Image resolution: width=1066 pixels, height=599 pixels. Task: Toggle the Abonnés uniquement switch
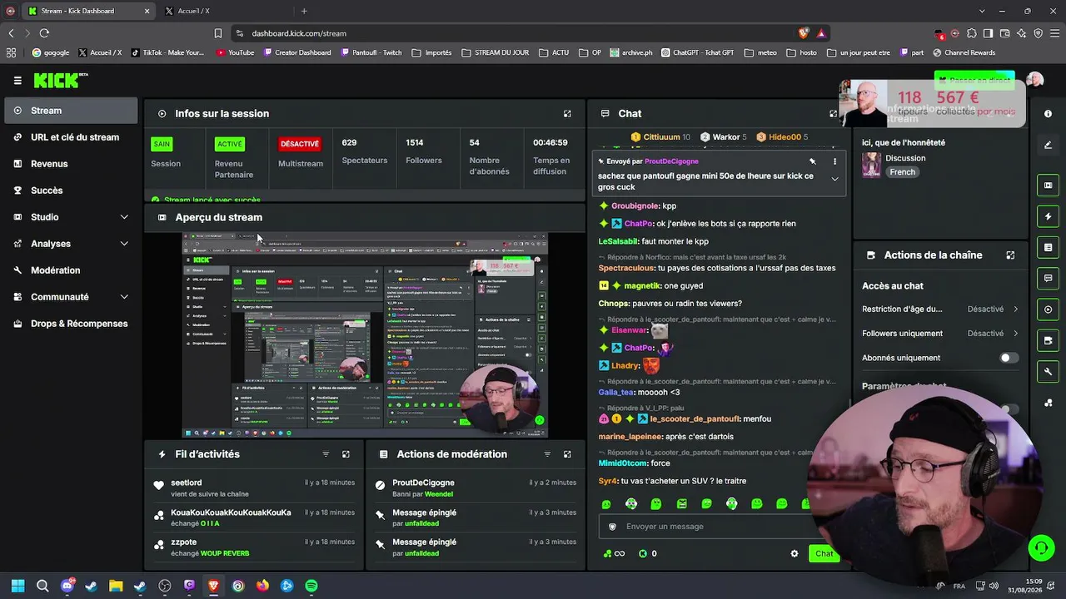point(1009,358)
